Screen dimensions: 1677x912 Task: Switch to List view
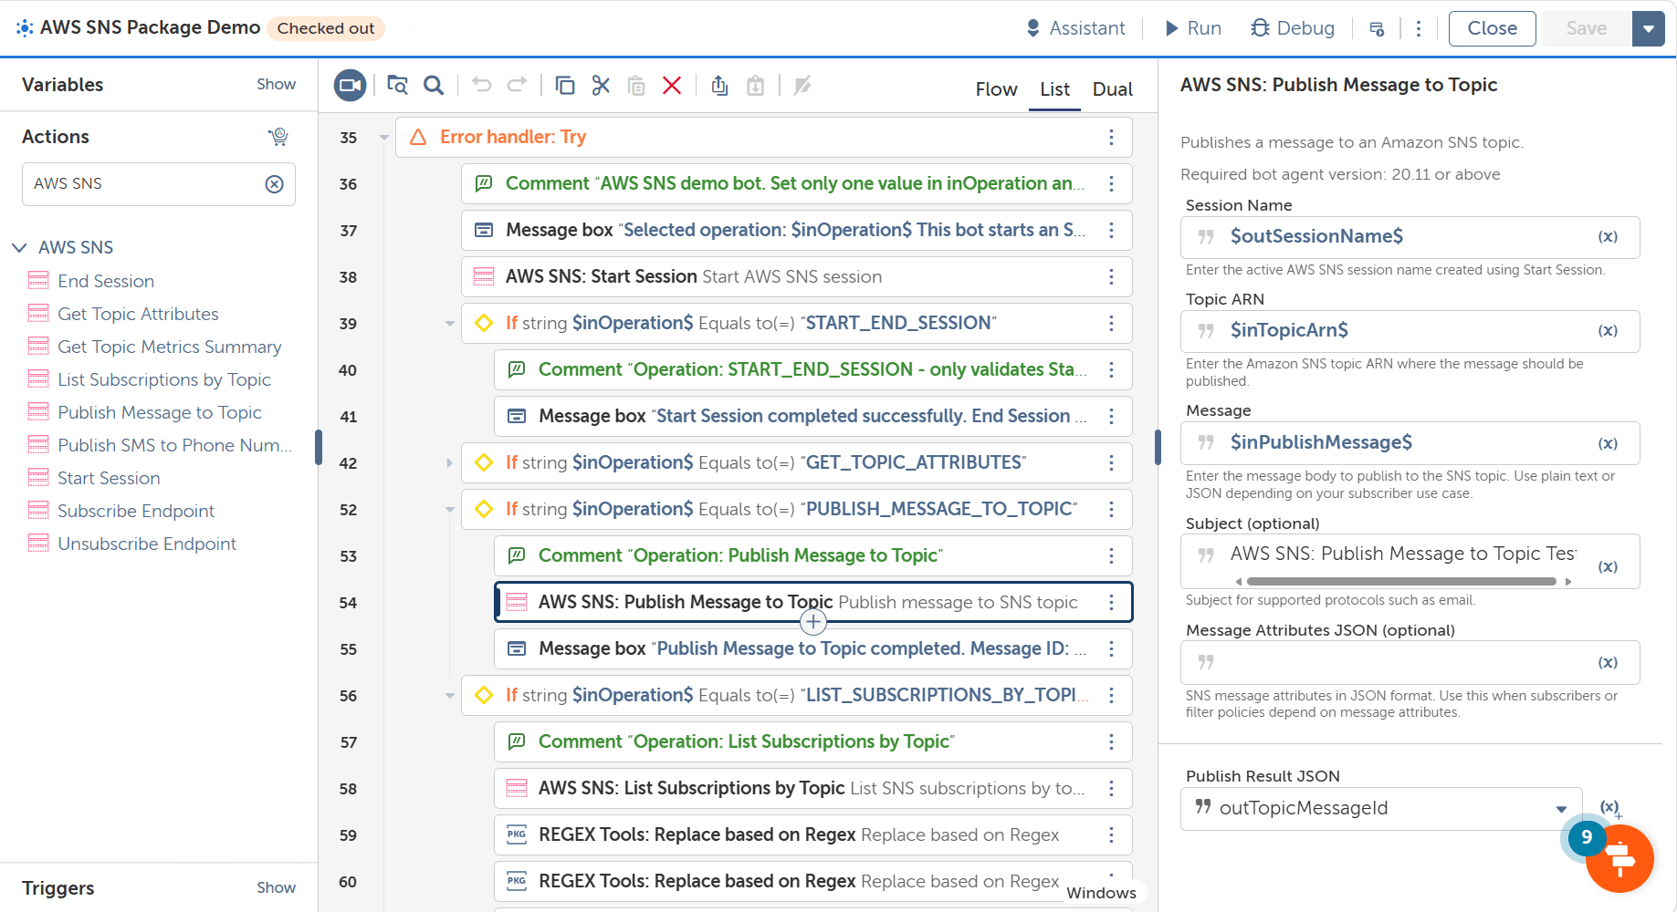[x=1054, y=89]
